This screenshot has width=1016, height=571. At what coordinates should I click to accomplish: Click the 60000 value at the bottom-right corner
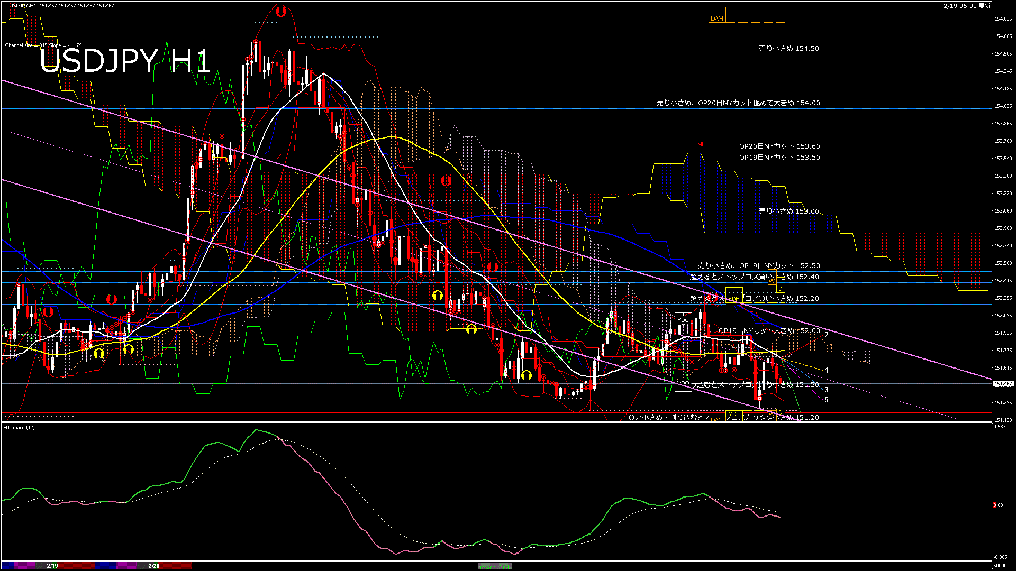click(1000, 566)
